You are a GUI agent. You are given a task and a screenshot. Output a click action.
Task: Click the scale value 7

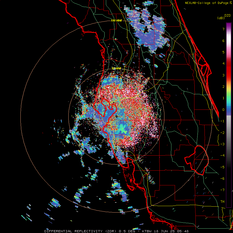point(223,29)
